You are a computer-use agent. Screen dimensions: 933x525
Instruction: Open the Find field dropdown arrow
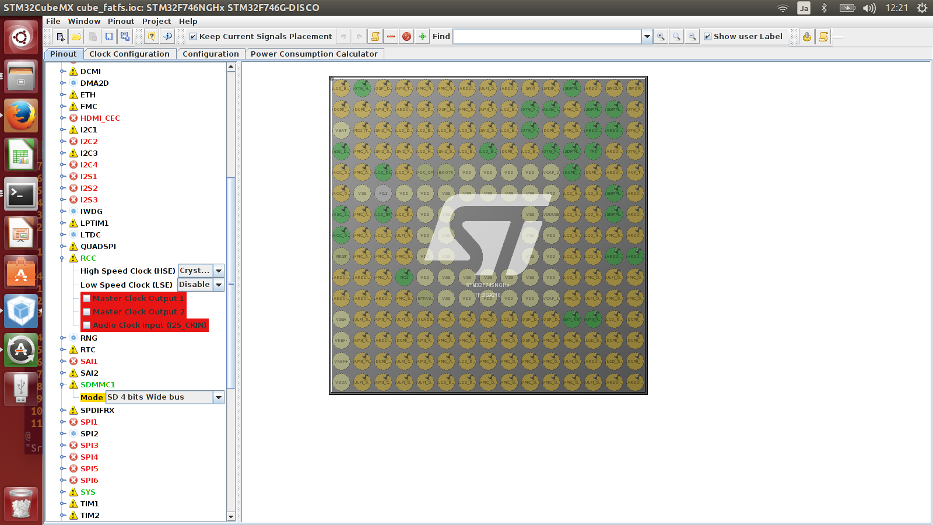(647, 37)
